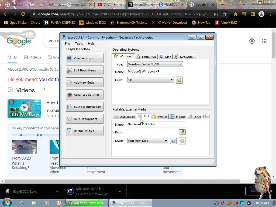
Task: Switch to the Disk Image tab
Action: 124,116
